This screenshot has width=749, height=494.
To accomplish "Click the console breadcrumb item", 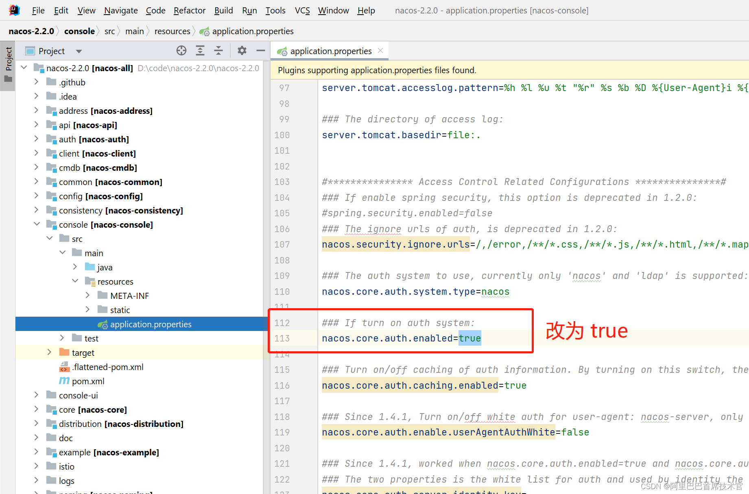I will (x=79, y=31).
